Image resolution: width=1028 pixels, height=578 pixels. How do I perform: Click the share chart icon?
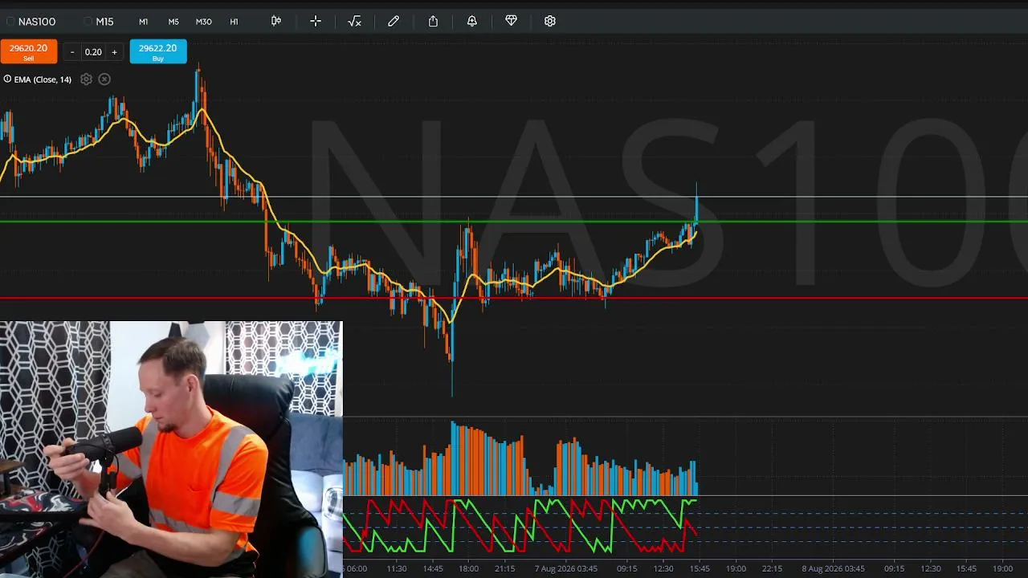click(433, 21)
